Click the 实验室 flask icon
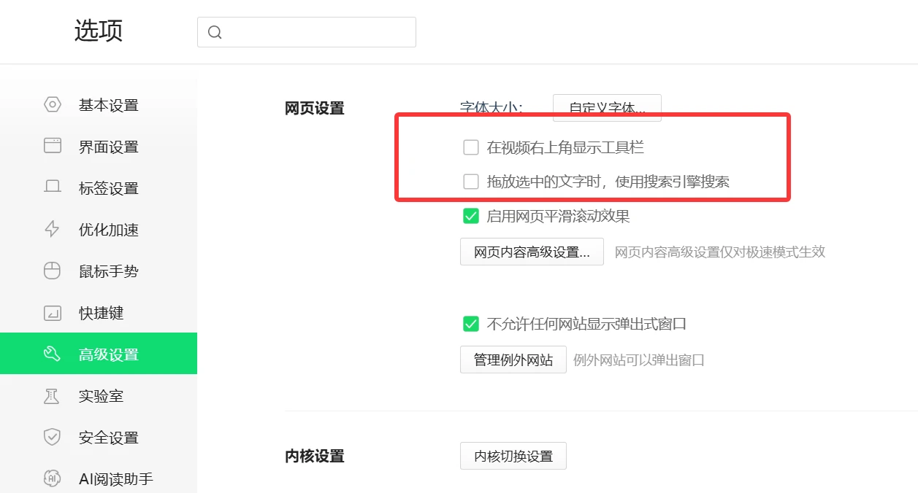 click(x=53, y=396)
